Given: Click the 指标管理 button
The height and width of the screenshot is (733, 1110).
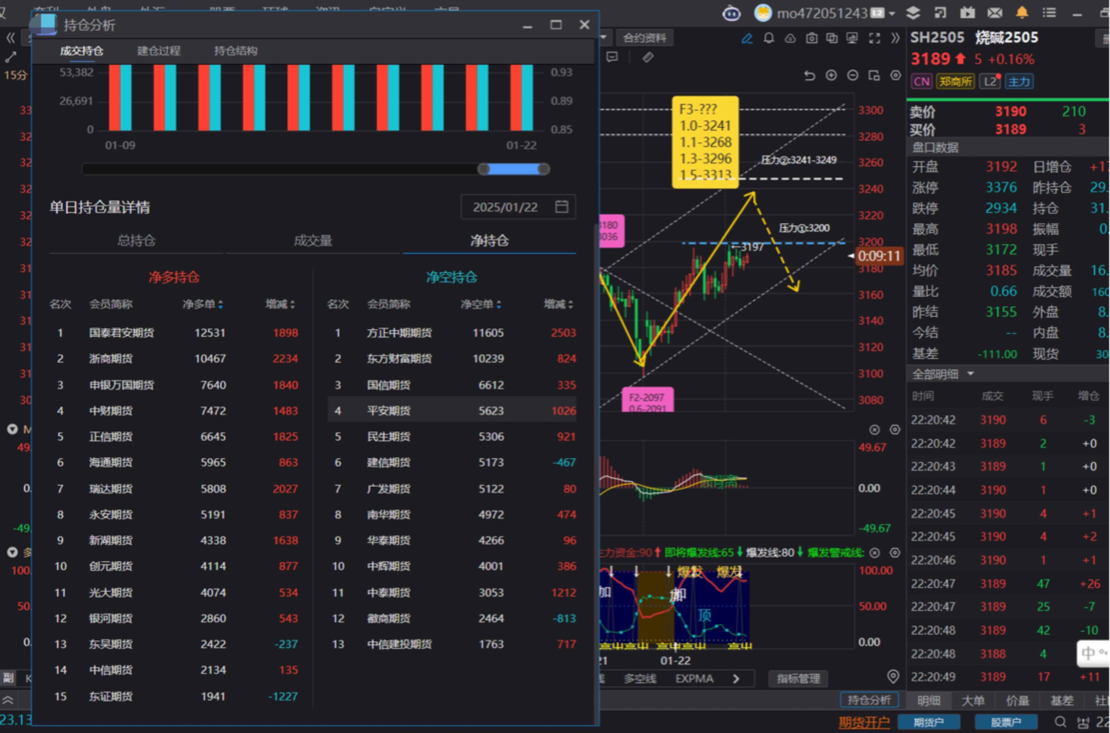Looking at the screenshot, I should pos(798,678).
